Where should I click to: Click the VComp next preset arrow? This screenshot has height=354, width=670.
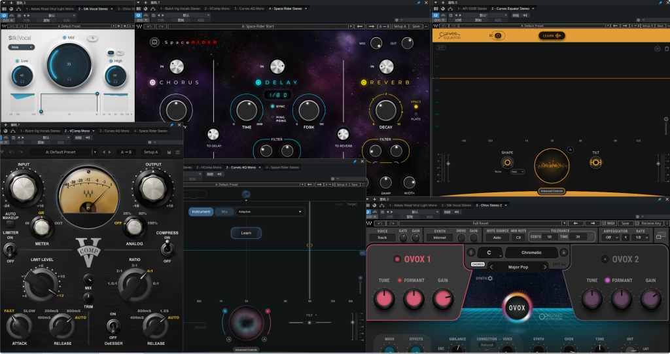pyautogui.click(x=110, y=152)
